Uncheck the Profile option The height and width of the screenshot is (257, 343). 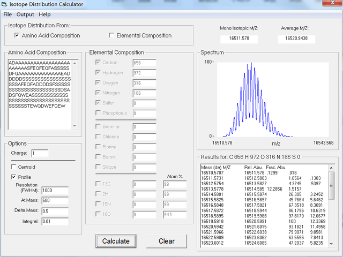click(x=14, y=177)
